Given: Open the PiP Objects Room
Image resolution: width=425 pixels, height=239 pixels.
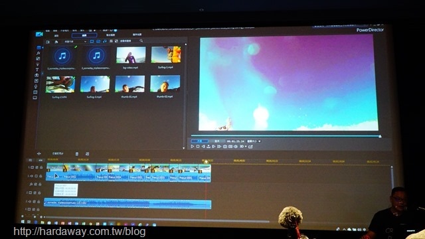Looking at the screenshot, I should (x=38, y=58).
